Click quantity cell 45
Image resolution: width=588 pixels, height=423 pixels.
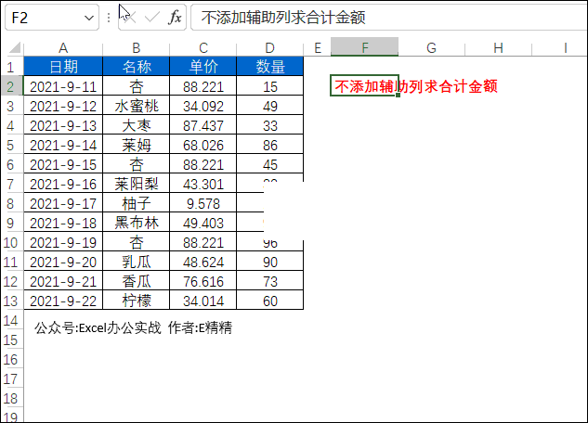(x=270, y=164)
